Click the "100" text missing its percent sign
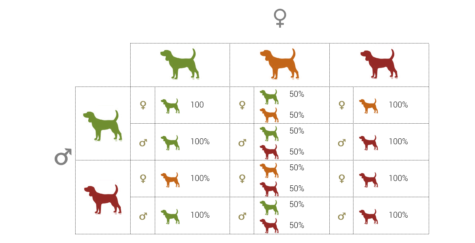 [197, 105]
